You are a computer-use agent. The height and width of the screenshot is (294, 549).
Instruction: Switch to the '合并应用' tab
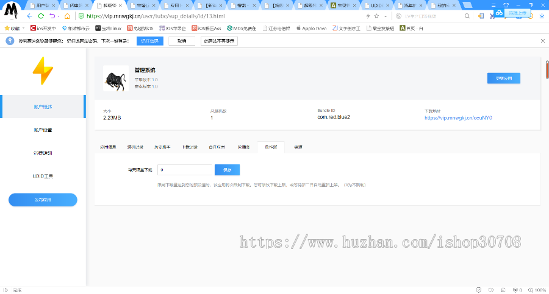tap(217, 147)
